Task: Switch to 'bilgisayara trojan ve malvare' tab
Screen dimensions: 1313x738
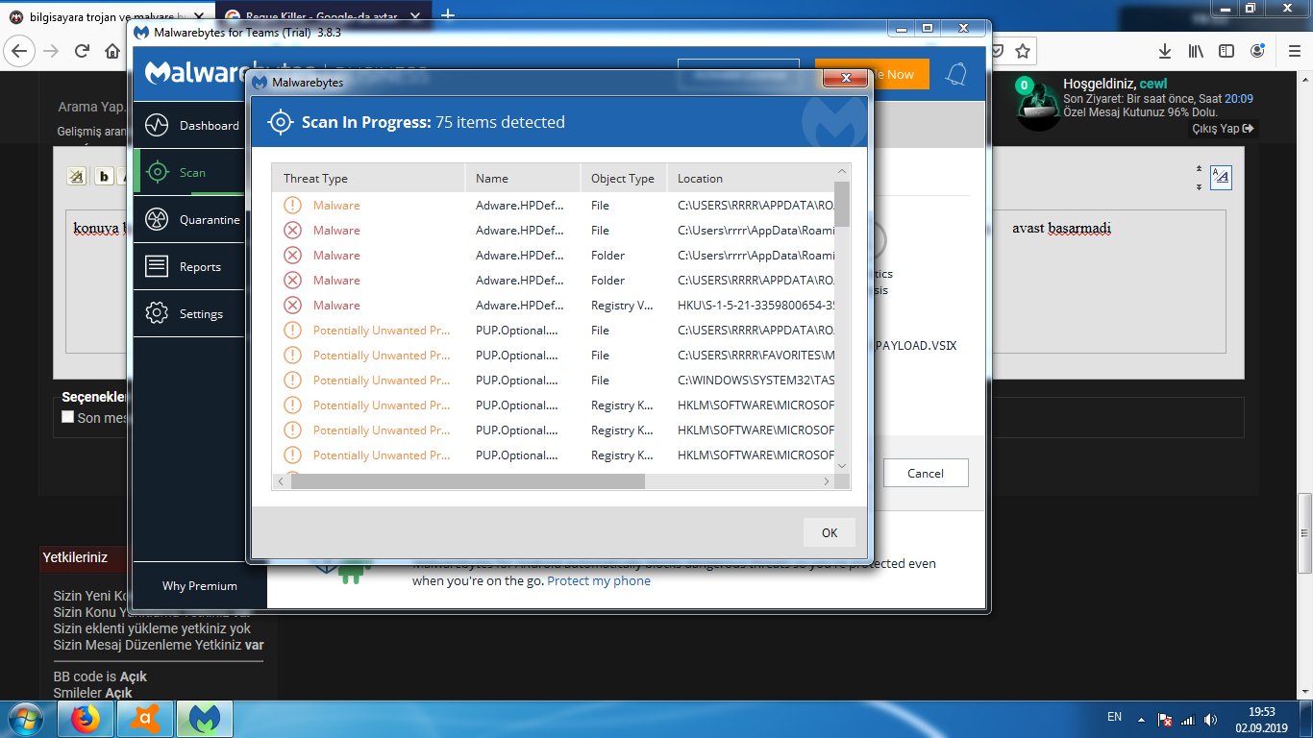Action: pos(106,16)
